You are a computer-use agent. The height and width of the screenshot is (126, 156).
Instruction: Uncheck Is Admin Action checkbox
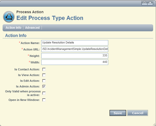[x=44, y=86]
